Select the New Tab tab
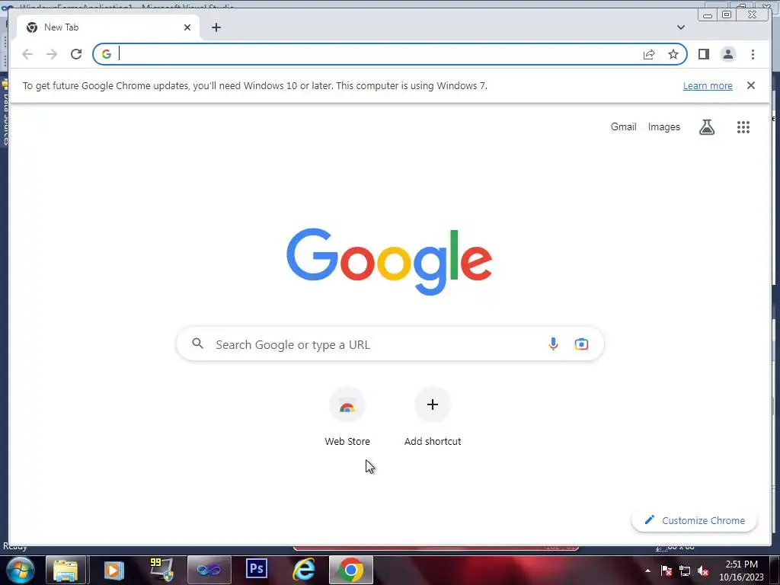The width and height of the screenshot is (780, 585). 107,27
